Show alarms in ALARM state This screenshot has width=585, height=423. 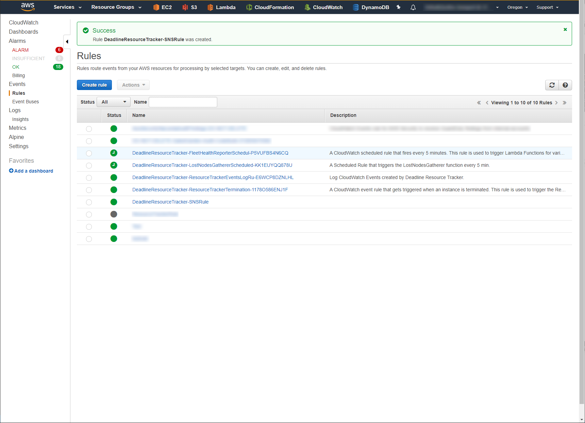tap(20, 50)
